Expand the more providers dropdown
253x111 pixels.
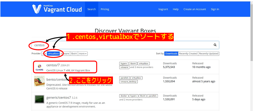click(83, 53)
